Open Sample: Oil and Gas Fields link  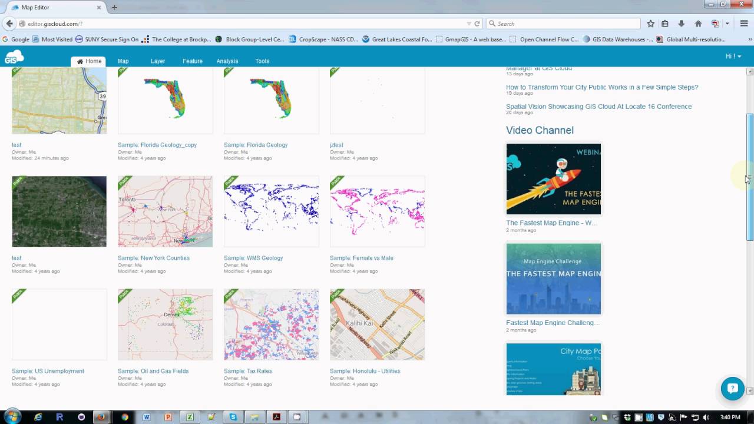tap(153, 371)
